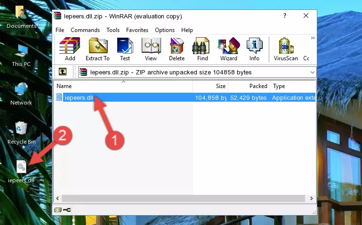Click the Add archive toolbar icon

[70, 49]
